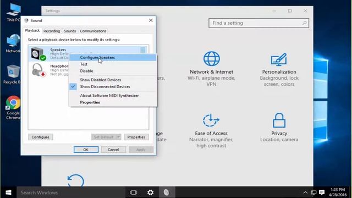Select the Speakers device icon
The width and height of the screenshot is (352, 198).
pyautogui.click(x=38, y=54)
